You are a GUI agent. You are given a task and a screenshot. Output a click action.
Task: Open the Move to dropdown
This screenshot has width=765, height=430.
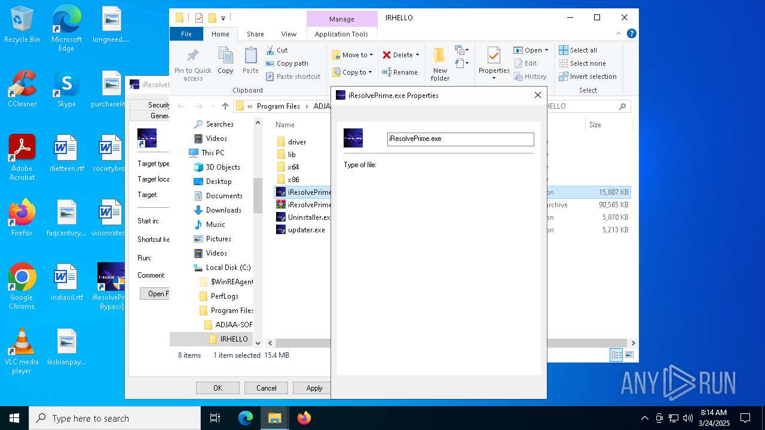point(353,55)
